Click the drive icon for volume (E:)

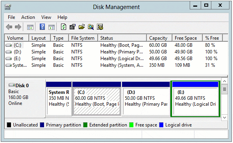point(9,59)
